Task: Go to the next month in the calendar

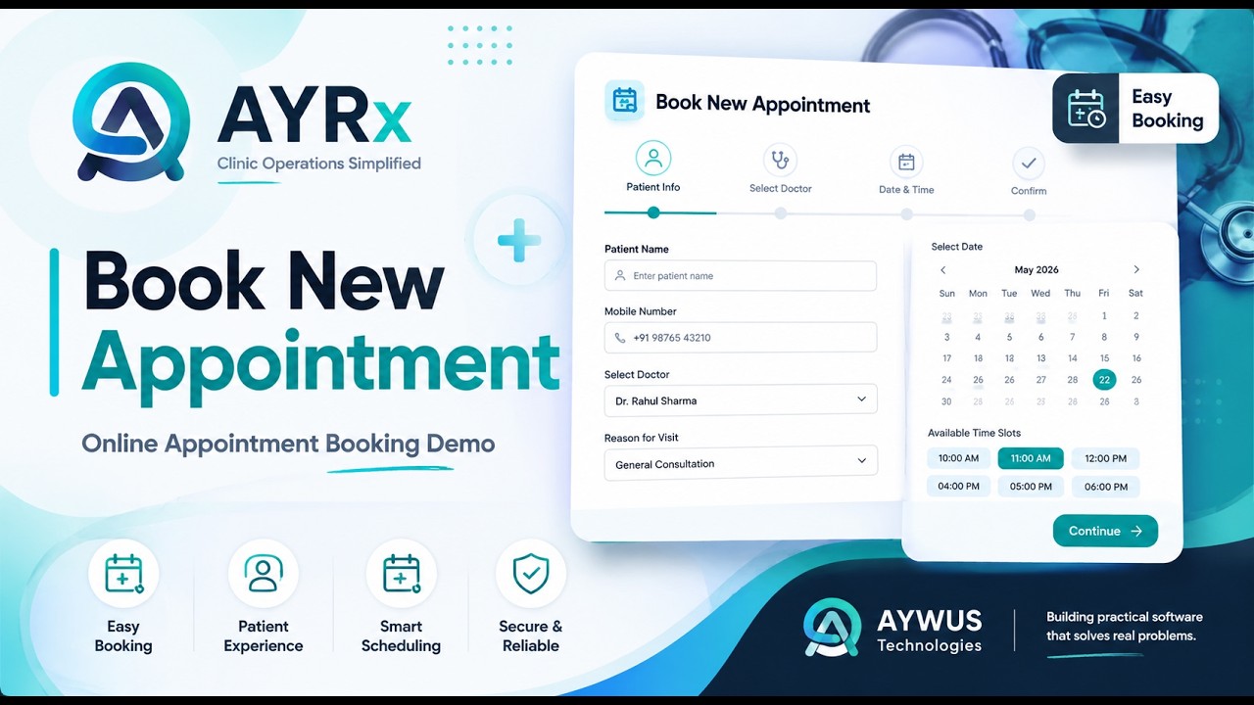Action: click(x=1136, y=269)
